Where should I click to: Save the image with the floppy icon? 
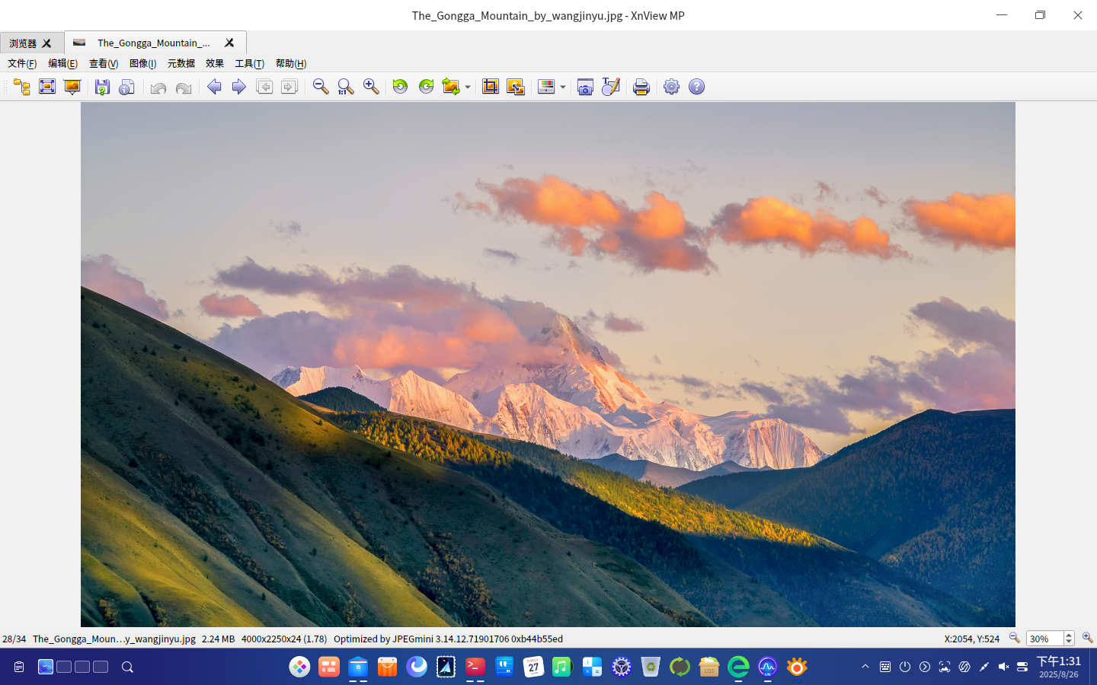pyautogui.click(x=102, y=87)
